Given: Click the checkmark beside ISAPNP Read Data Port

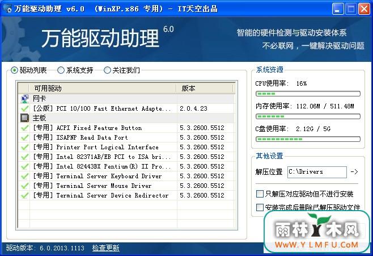Looking at the screenshot, I should [24, 137].
